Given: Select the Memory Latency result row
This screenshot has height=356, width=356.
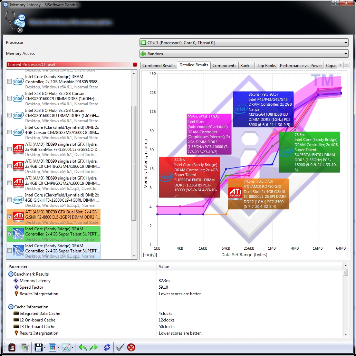Looking at the screenshot, I should [x=35, y=281].
